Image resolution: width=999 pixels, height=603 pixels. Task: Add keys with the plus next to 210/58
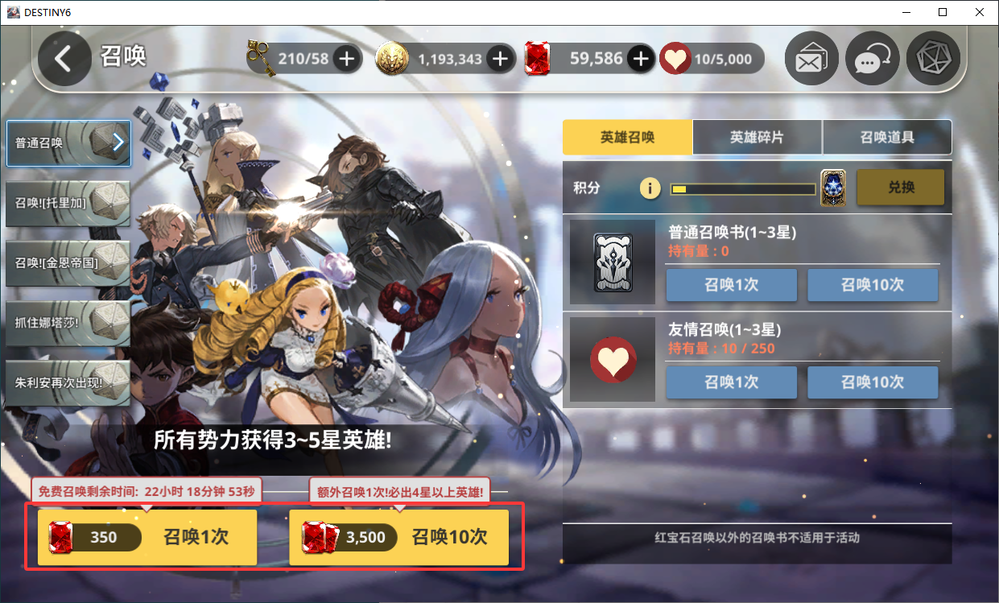(346, 59)
